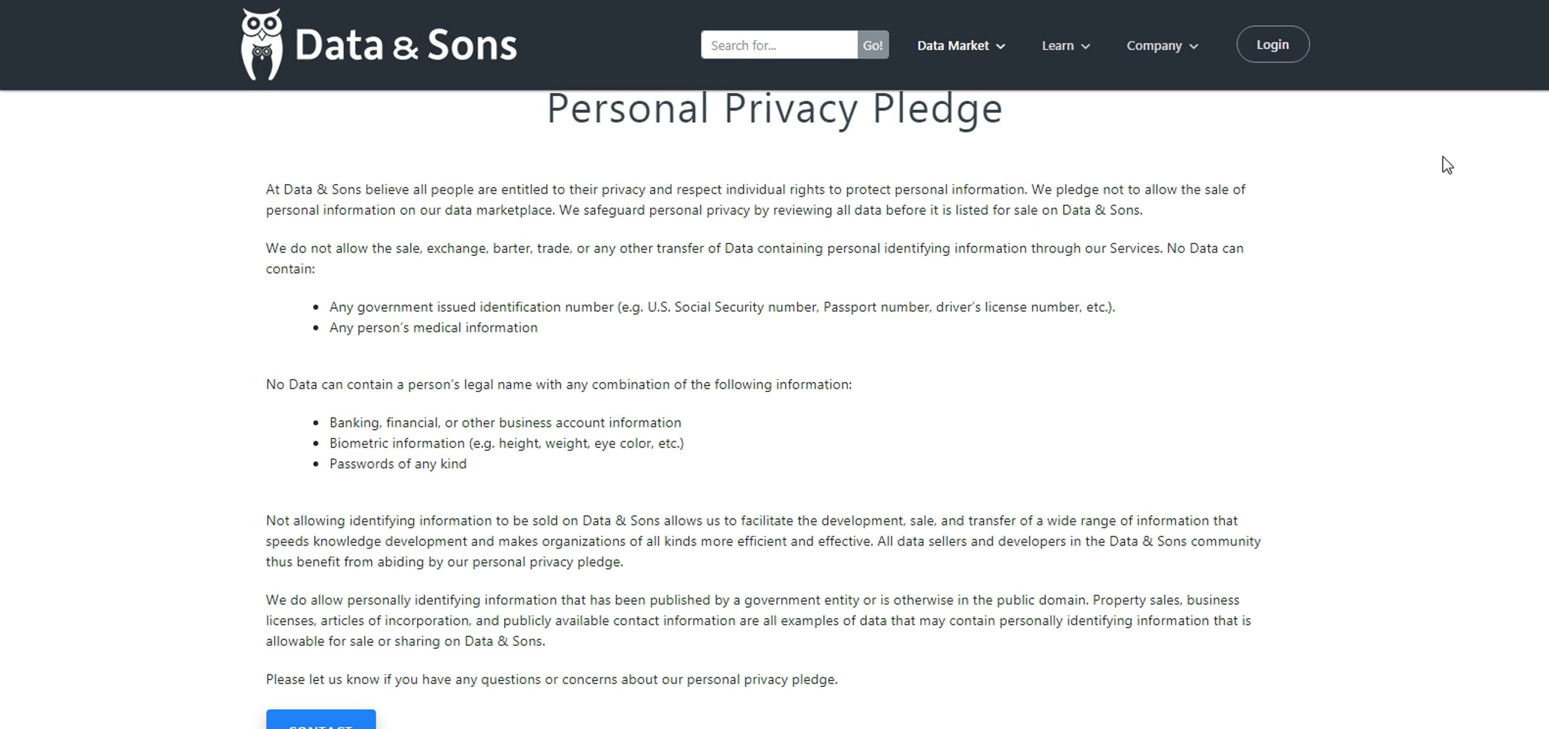Click the owl logo icon
The height and width of the screenshot is (729, 1549).
(261, 45)
